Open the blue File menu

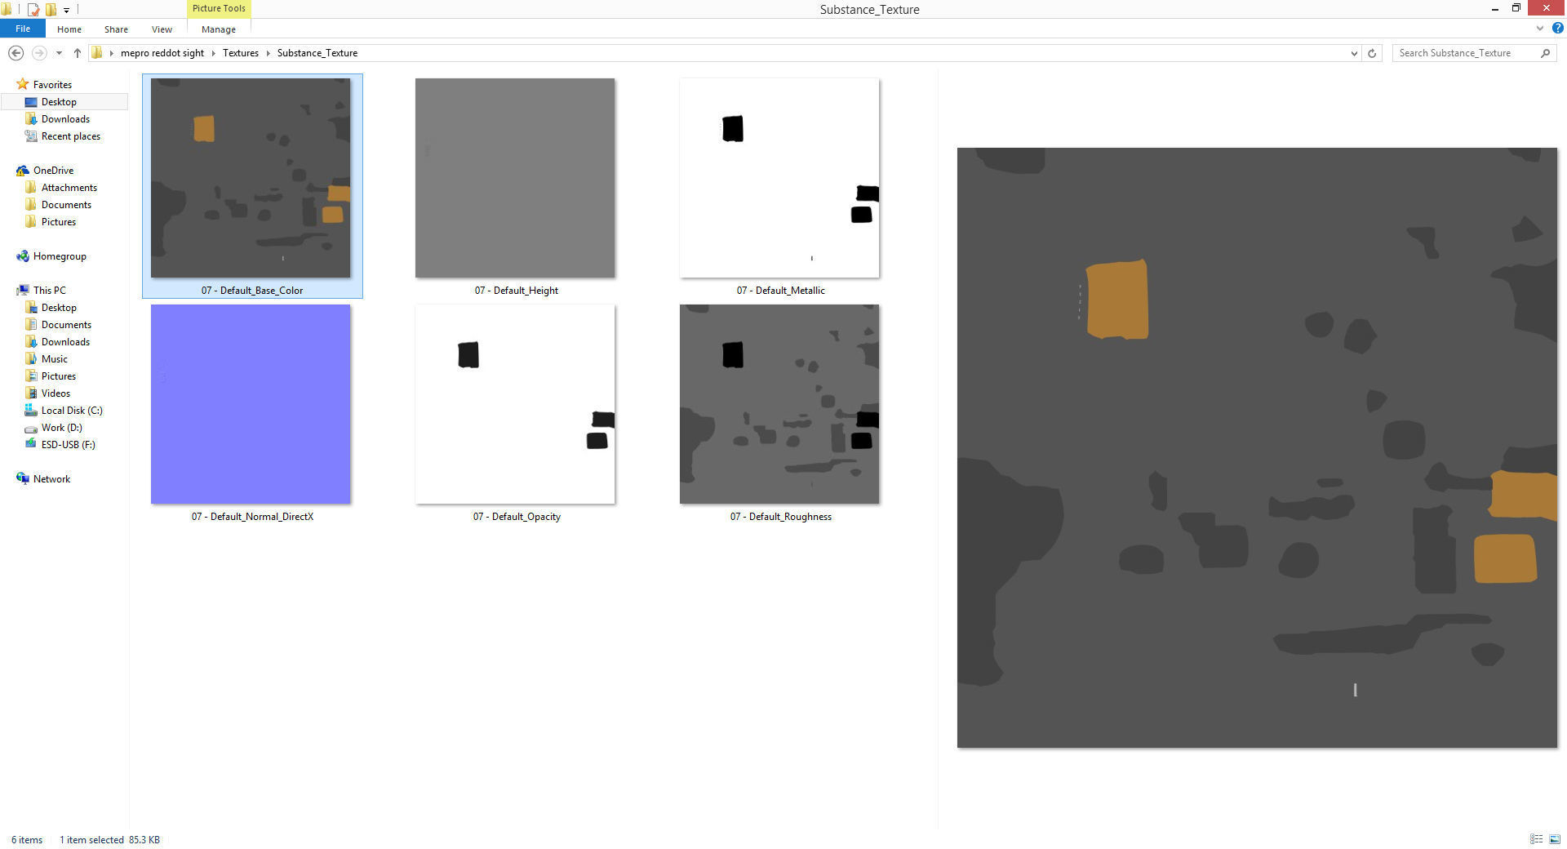pyautogui.click(x=23, y=29)
